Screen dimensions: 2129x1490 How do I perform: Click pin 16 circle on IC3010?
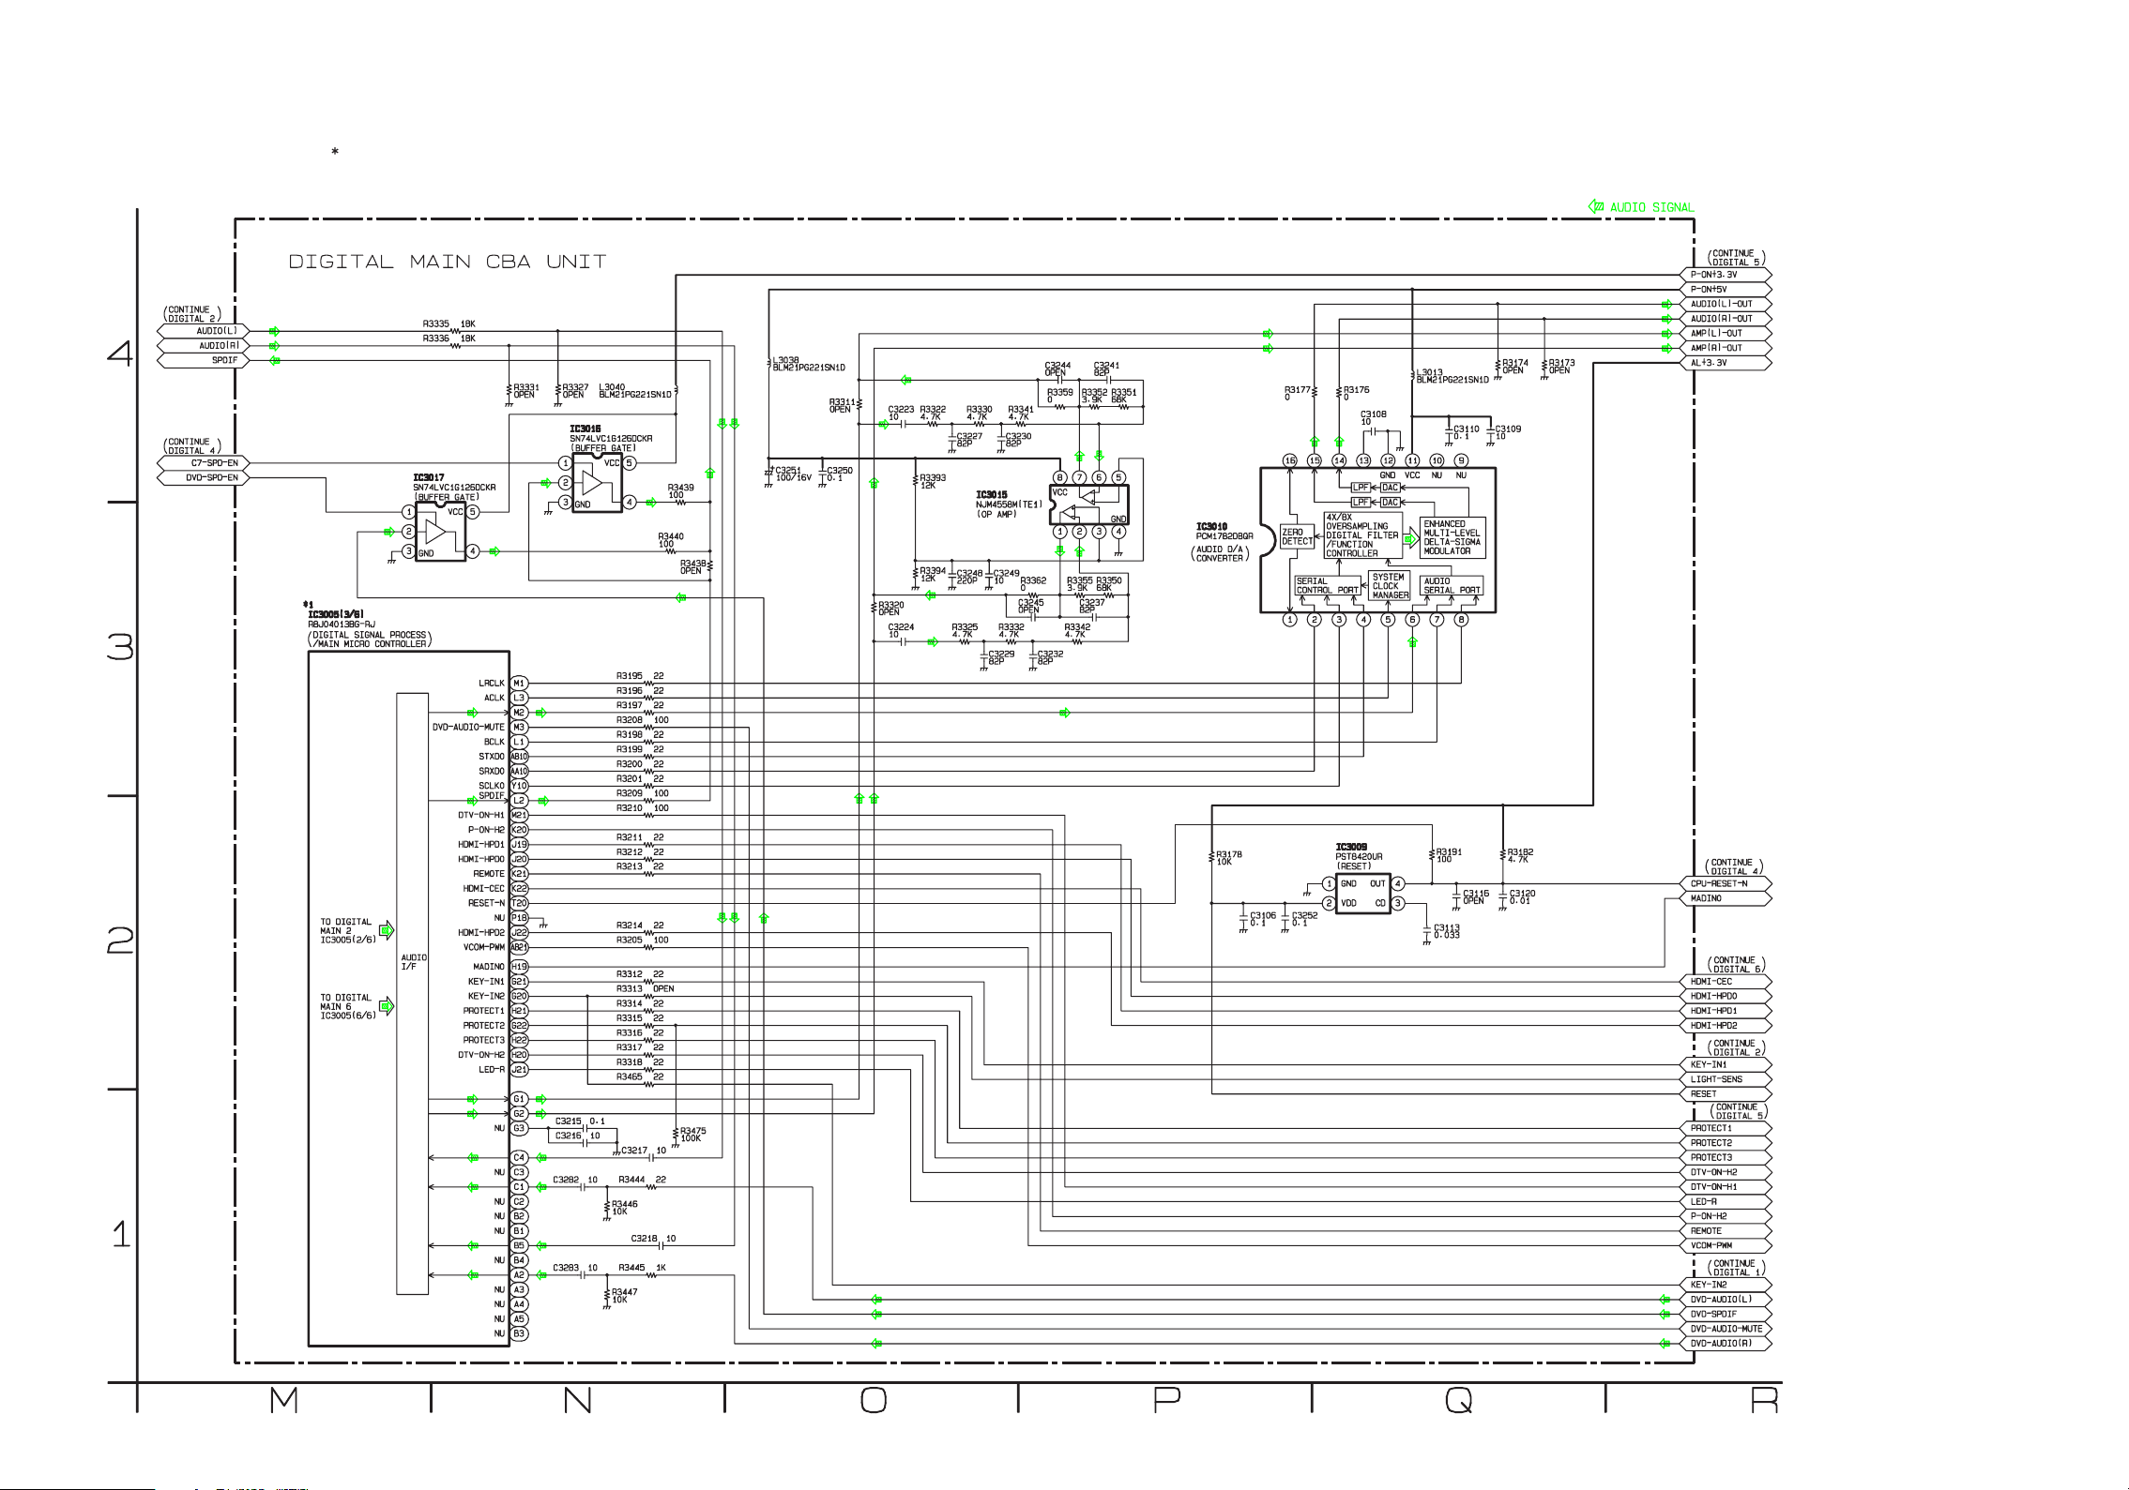[1289, 460]
